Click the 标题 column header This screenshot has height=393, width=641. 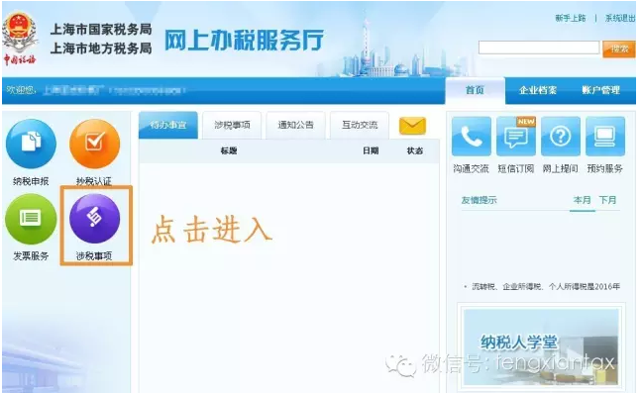[229, 151]
